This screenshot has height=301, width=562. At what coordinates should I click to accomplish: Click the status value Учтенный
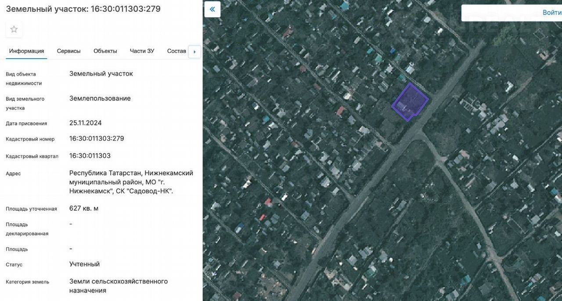point(84,264)
